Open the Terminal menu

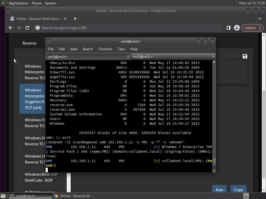(105, 49)
